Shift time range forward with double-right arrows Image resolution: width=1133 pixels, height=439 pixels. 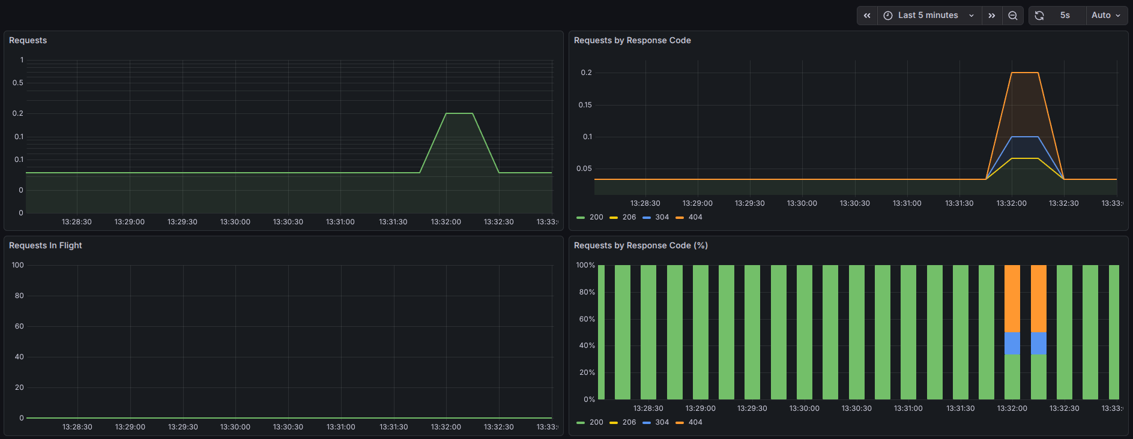pyautogui.click(x=992, y=16)
